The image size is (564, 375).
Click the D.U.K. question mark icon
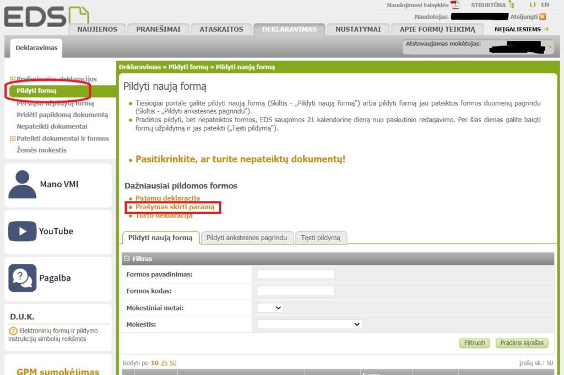13,331
